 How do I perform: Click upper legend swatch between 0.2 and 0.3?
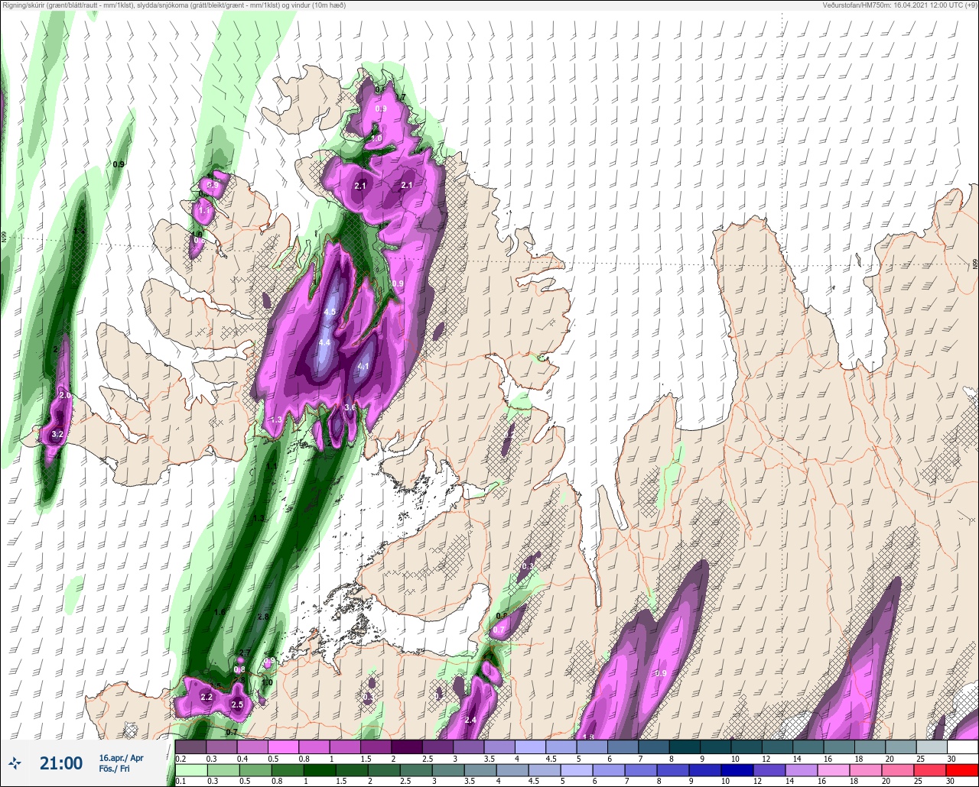click(x=190, y=747)
